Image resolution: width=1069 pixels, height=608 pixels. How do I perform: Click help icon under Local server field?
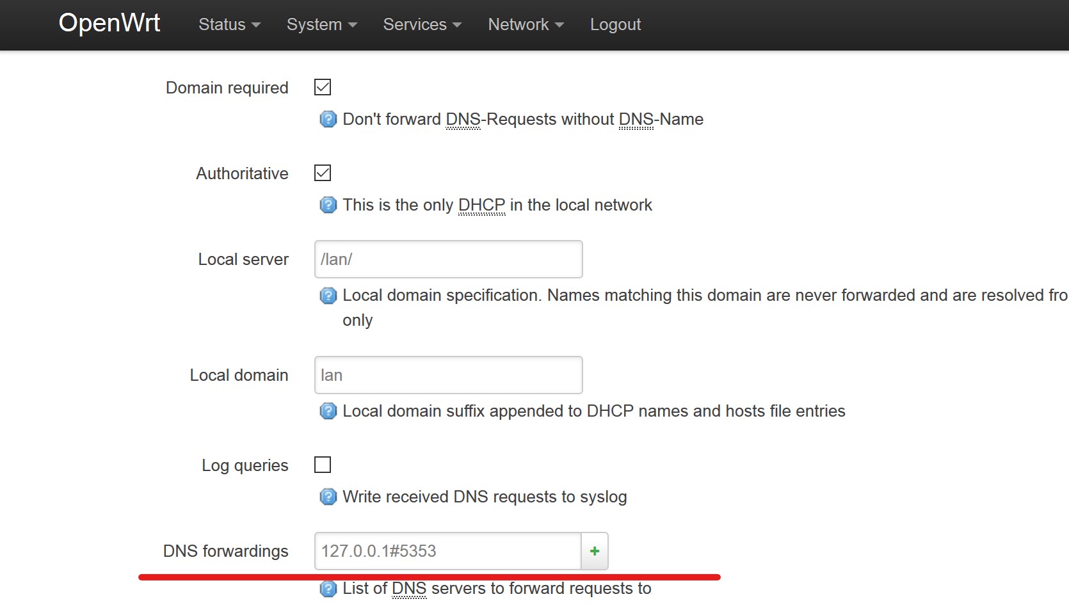(328, 296)
